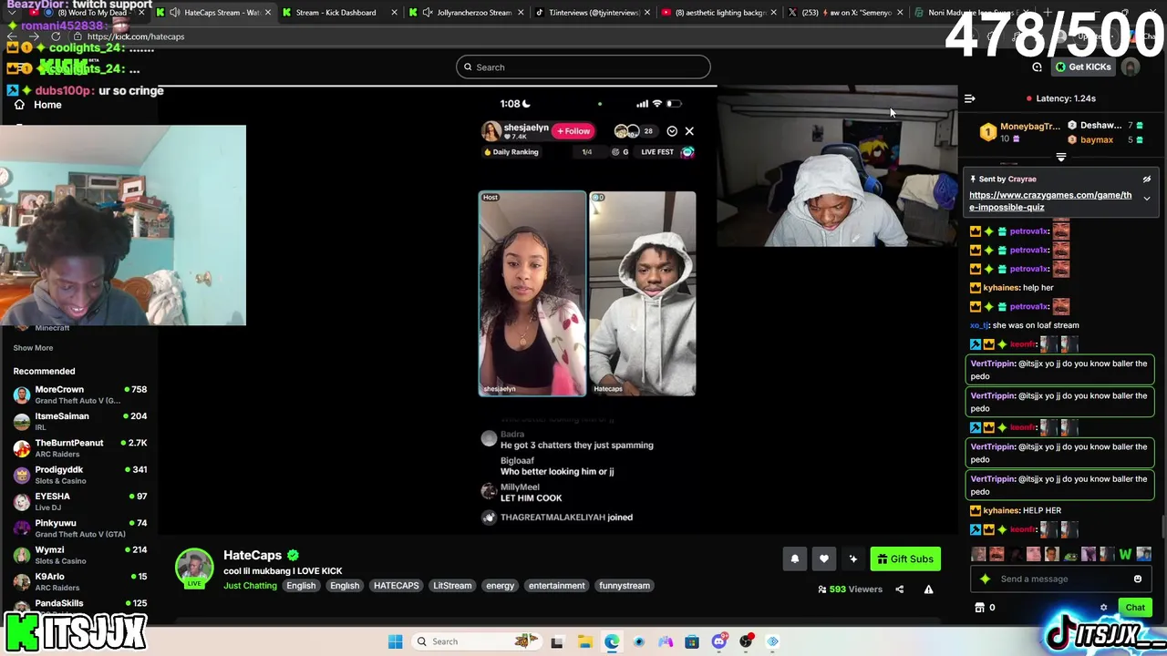
Task: Hide the pinned message with eye-slash icon
Action: (x=1146, y=179)
